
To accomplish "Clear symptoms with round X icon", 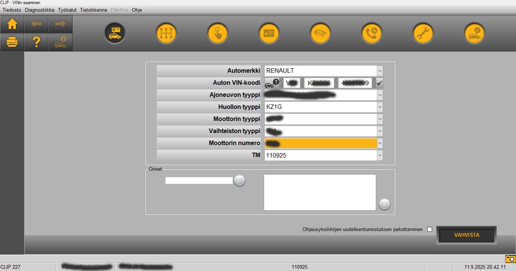I will pyautogui.click(x=384, y=204).
